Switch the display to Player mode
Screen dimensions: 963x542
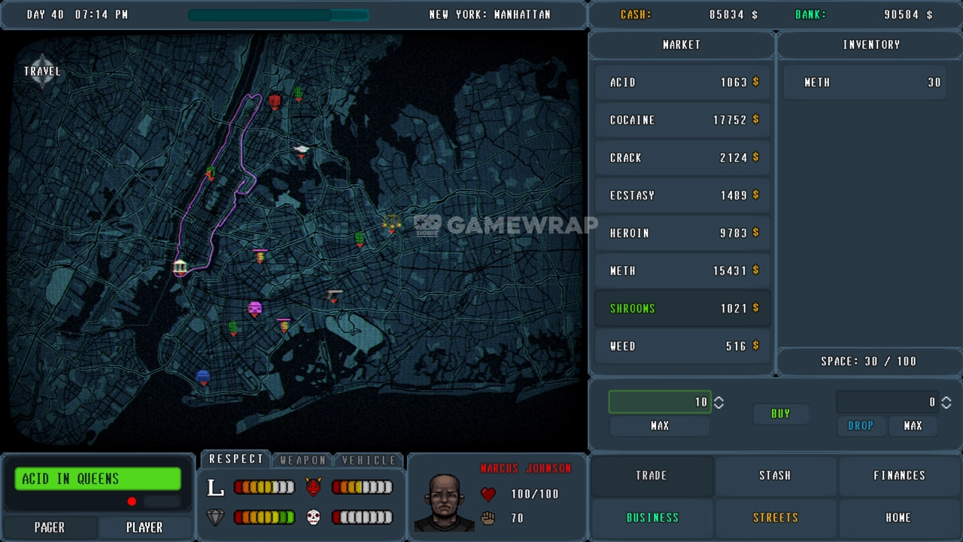click(144, 527)
